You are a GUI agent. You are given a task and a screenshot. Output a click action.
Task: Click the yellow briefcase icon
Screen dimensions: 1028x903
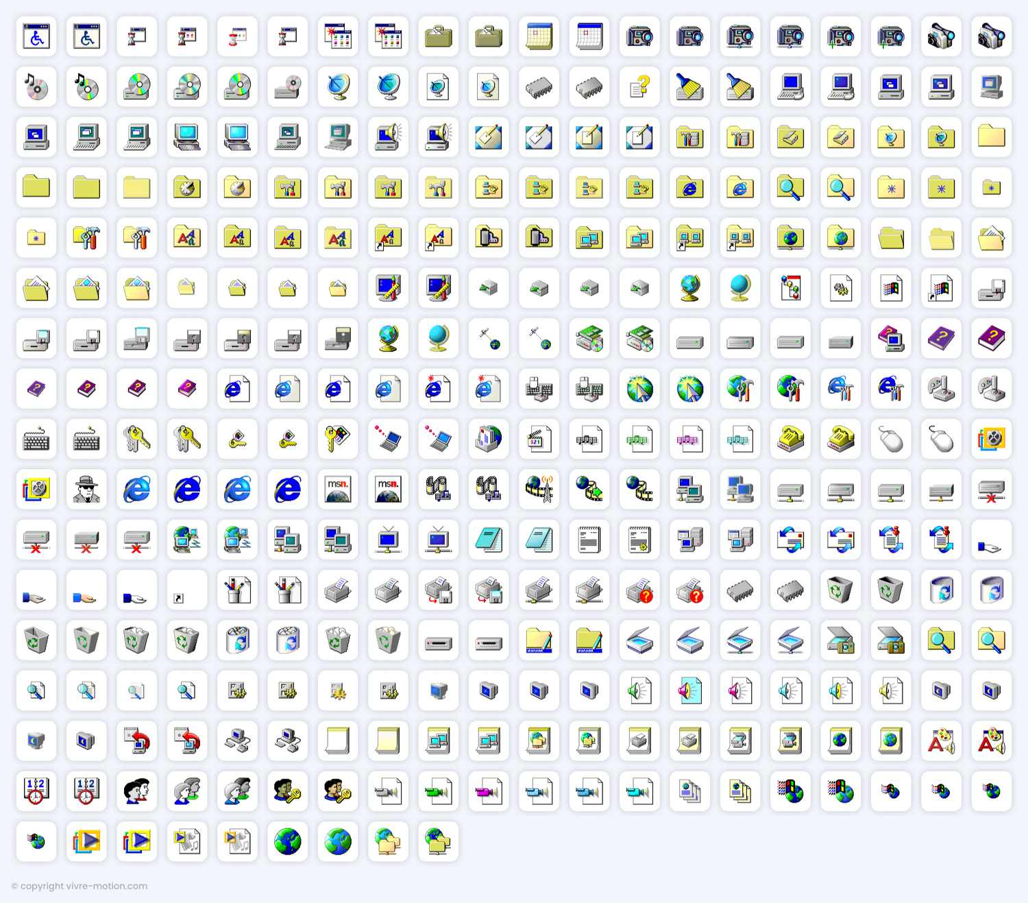pos(438,36)
